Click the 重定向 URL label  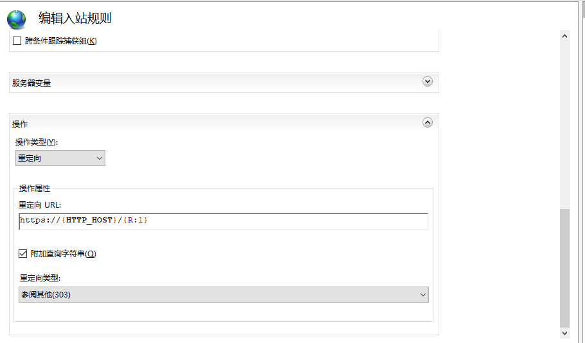pos(40,205)
